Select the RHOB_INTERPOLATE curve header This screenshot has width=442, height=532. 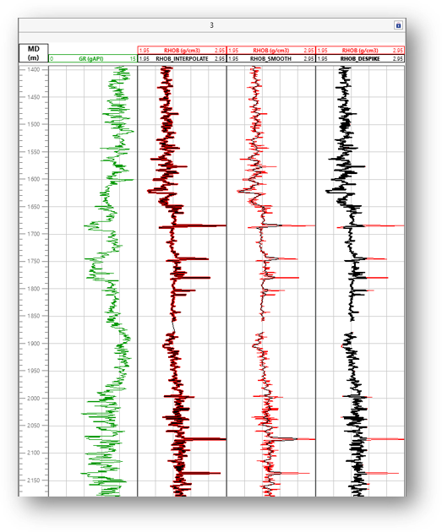[x=182, y=58]
